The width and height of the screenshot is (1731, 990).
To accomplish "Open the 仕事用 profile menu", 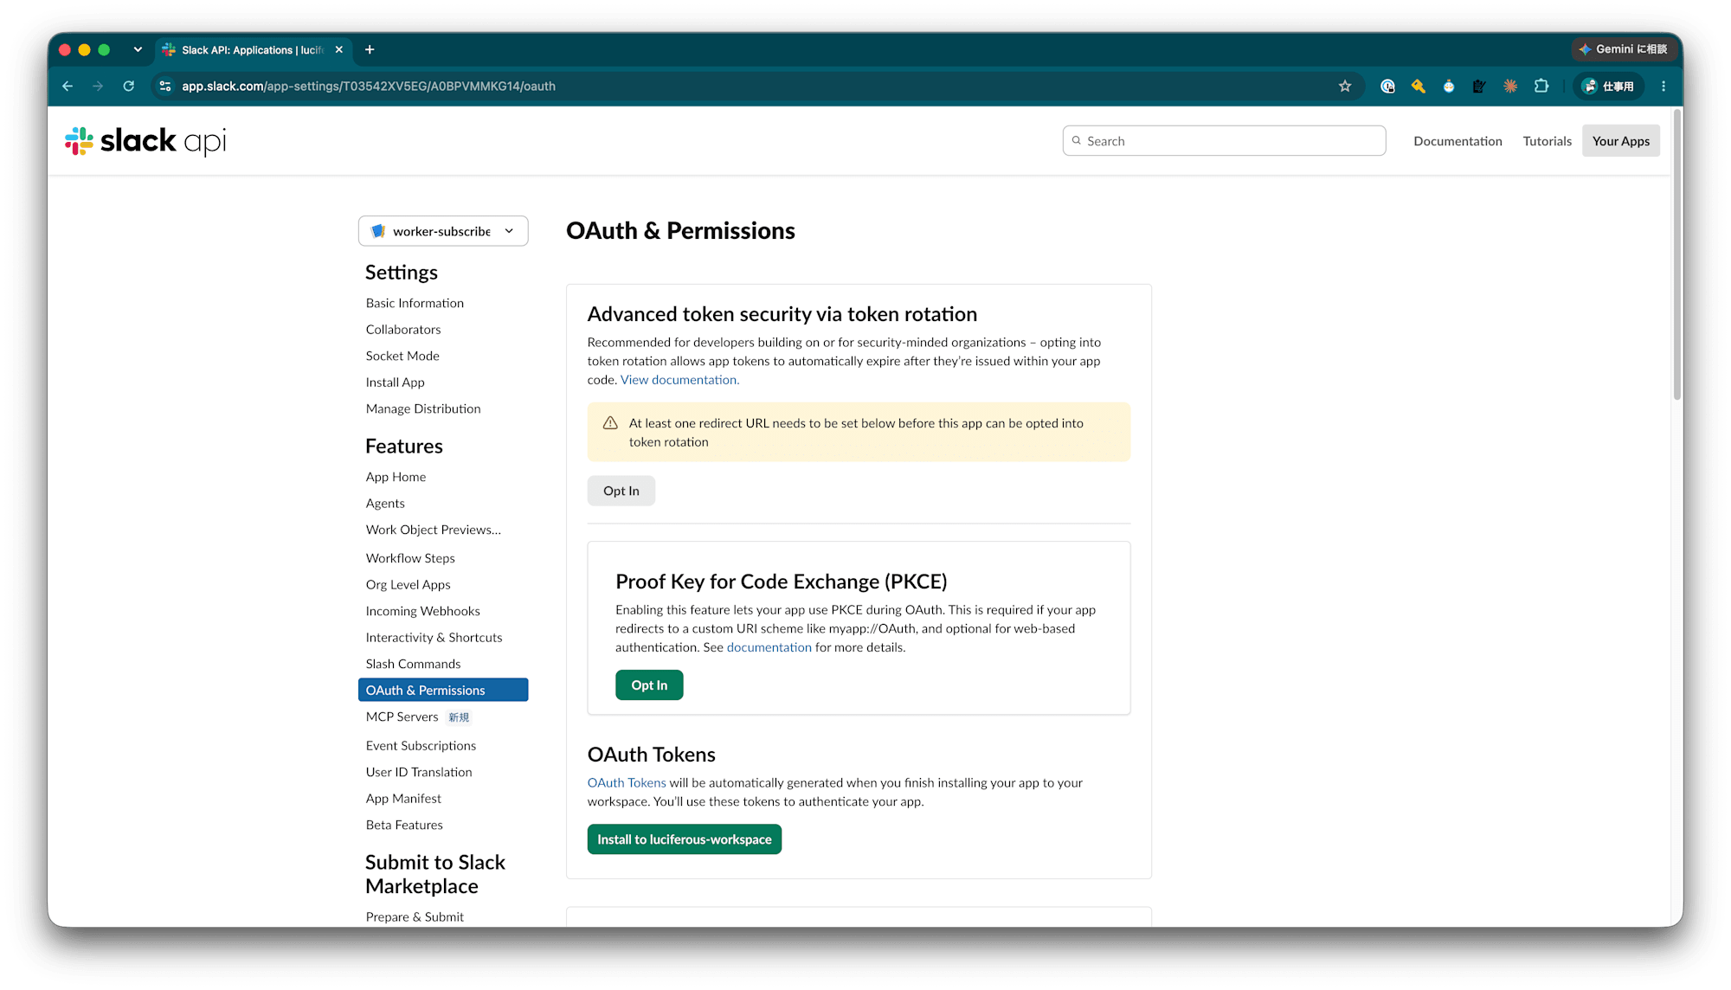I will [x=1608, y=87].
